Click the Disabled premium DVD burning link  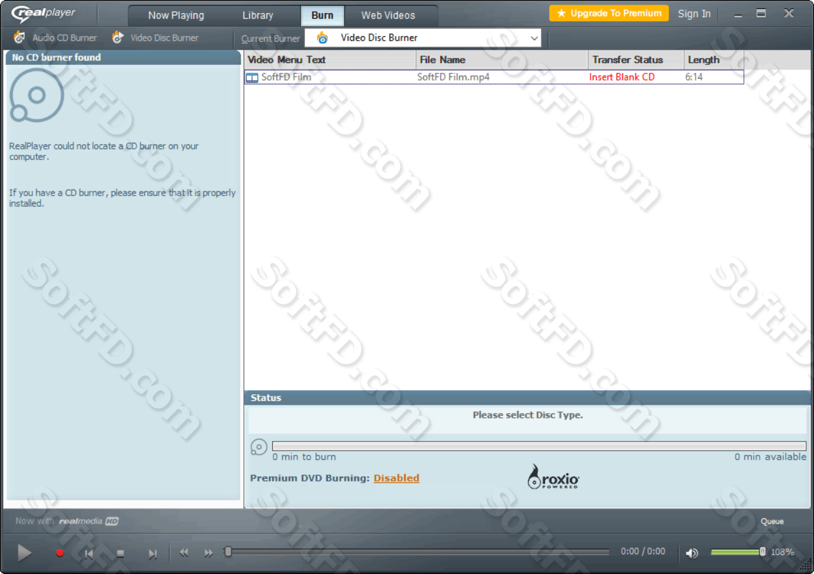pos(396,478)
